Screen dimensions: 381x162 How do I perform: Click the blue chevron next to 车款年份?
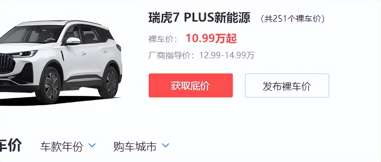point(92,146)
